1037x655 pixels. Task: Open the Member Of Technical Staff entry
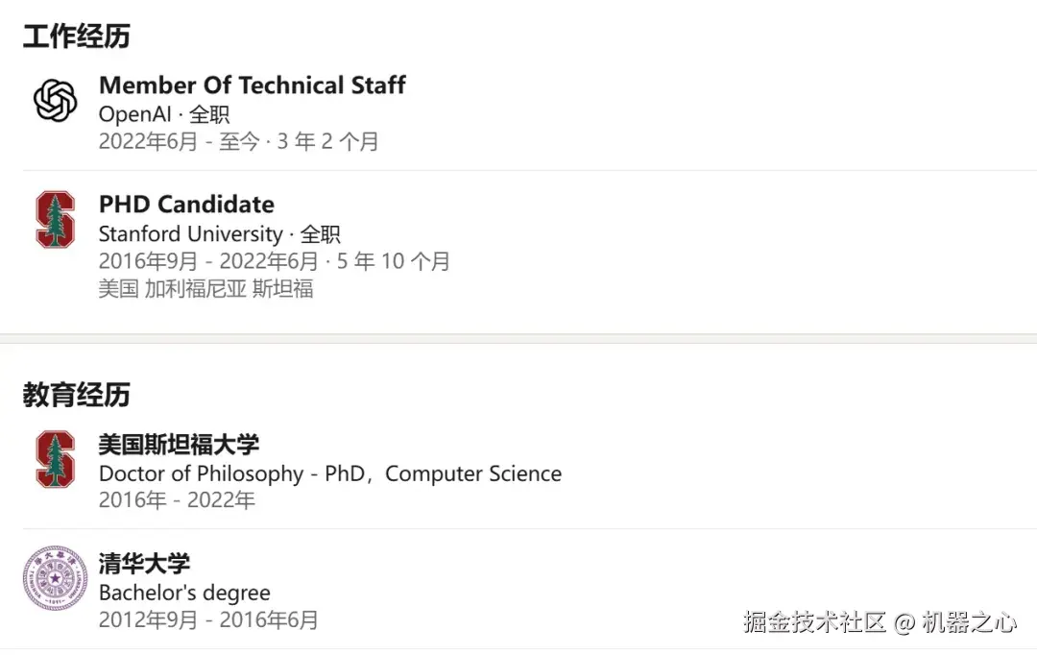coord(252,85)
